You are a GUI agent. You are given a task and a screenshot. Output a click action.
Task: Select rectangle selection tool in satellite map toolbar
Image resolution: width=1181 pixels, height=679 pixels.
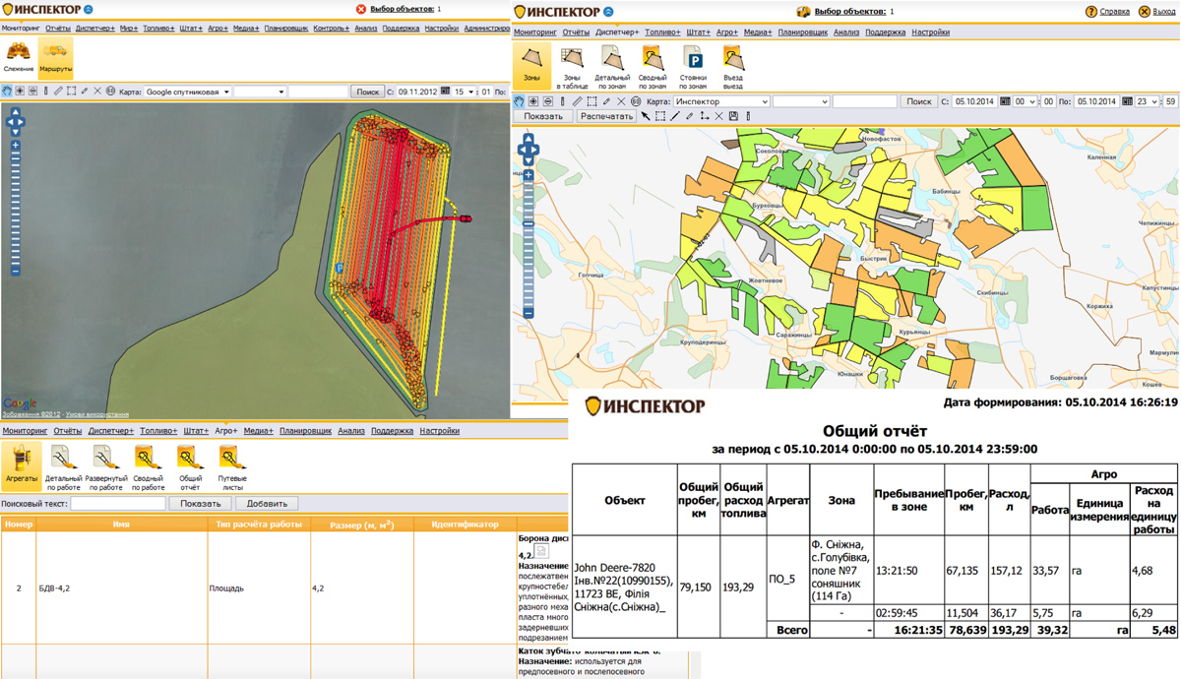tap(72, 92)
